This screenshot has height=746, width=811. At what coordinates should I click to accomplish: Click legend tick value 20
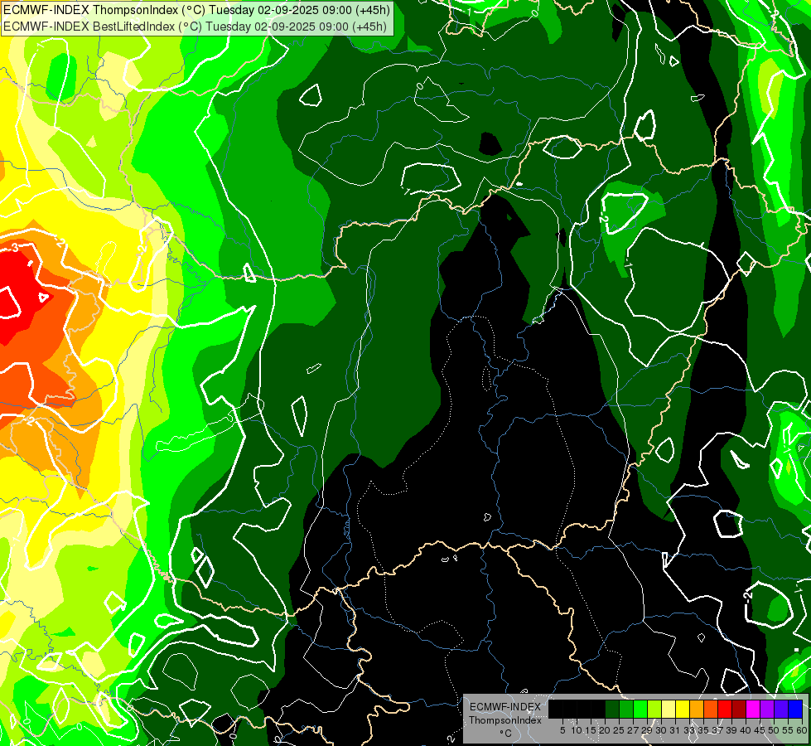pos(606,730)
